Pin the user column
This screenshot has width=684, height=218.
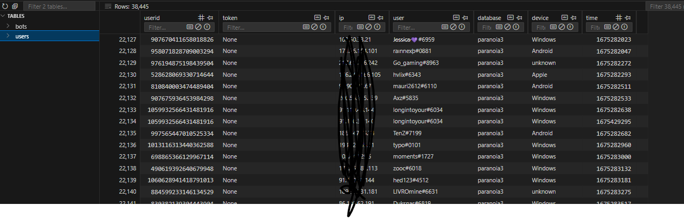(466, 18)
